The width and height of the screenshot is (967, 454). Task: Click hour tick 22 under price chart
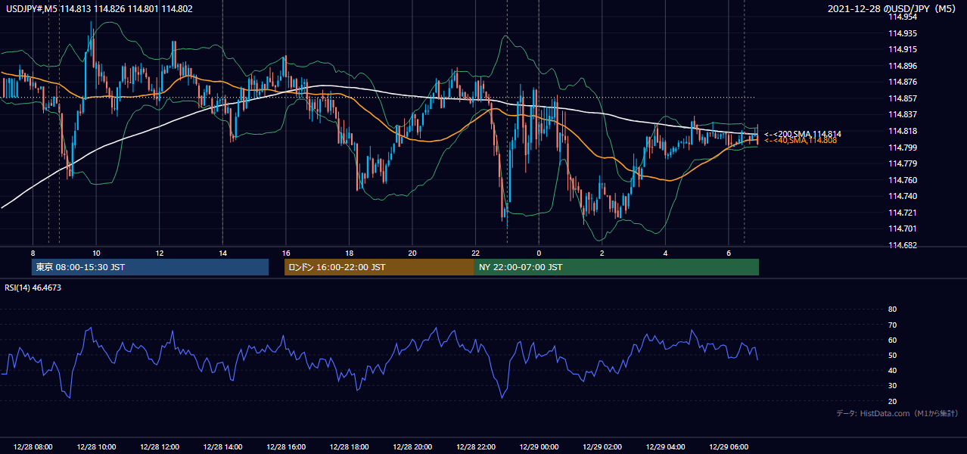tap(475, 253)
